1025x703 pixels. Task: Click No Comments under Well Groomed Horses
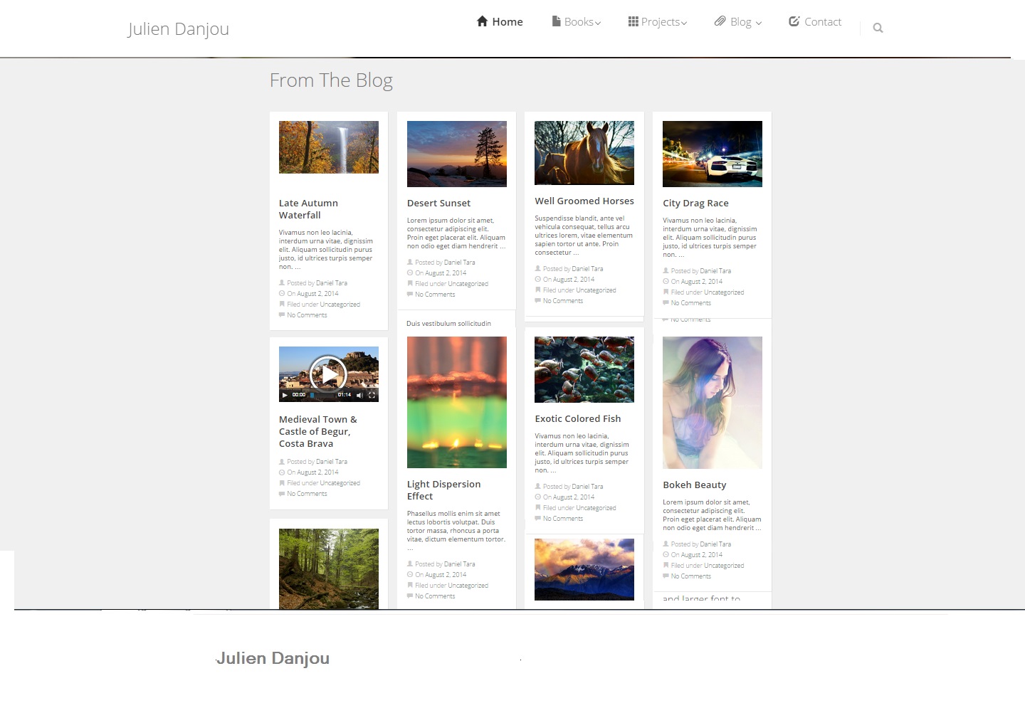click(563, 301)
